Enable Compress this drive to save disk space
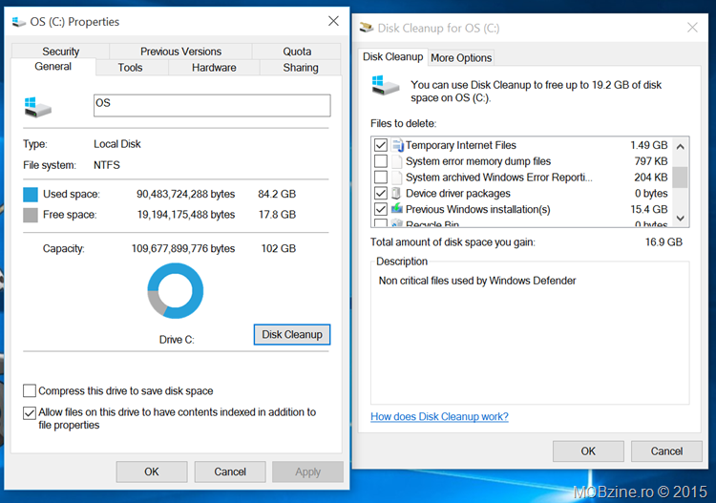 pyautogui.click(x=30, y=390)
